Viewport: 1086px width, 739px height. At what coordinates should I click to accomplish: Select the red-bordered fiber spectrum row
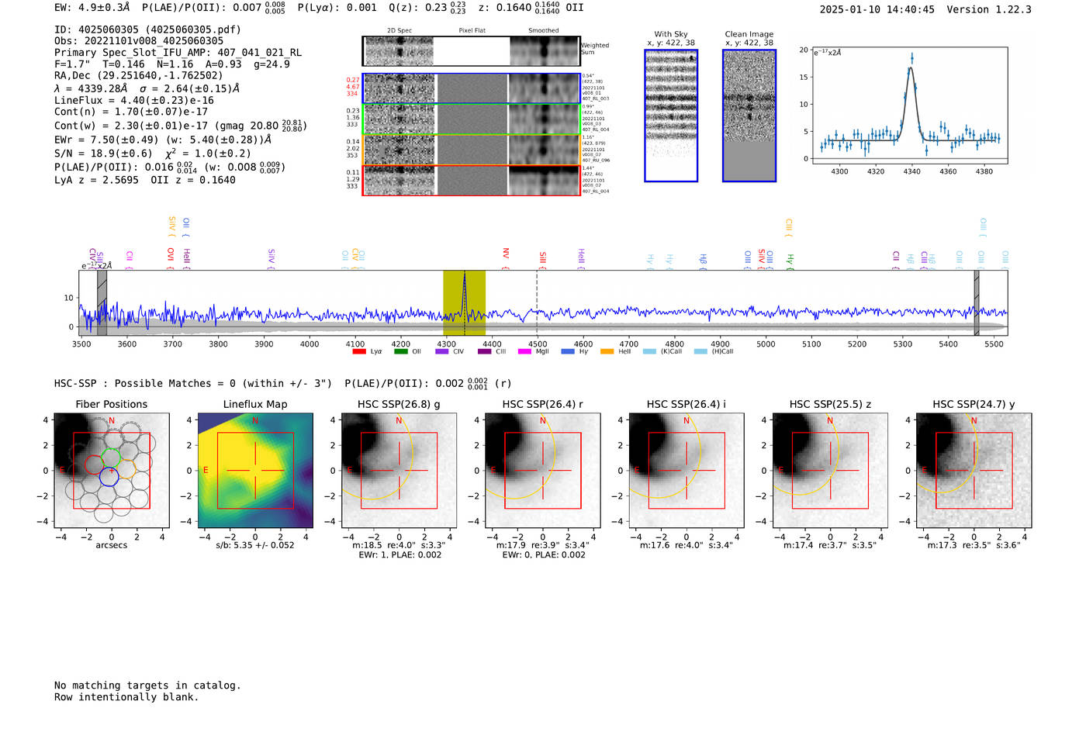point(471,180)
